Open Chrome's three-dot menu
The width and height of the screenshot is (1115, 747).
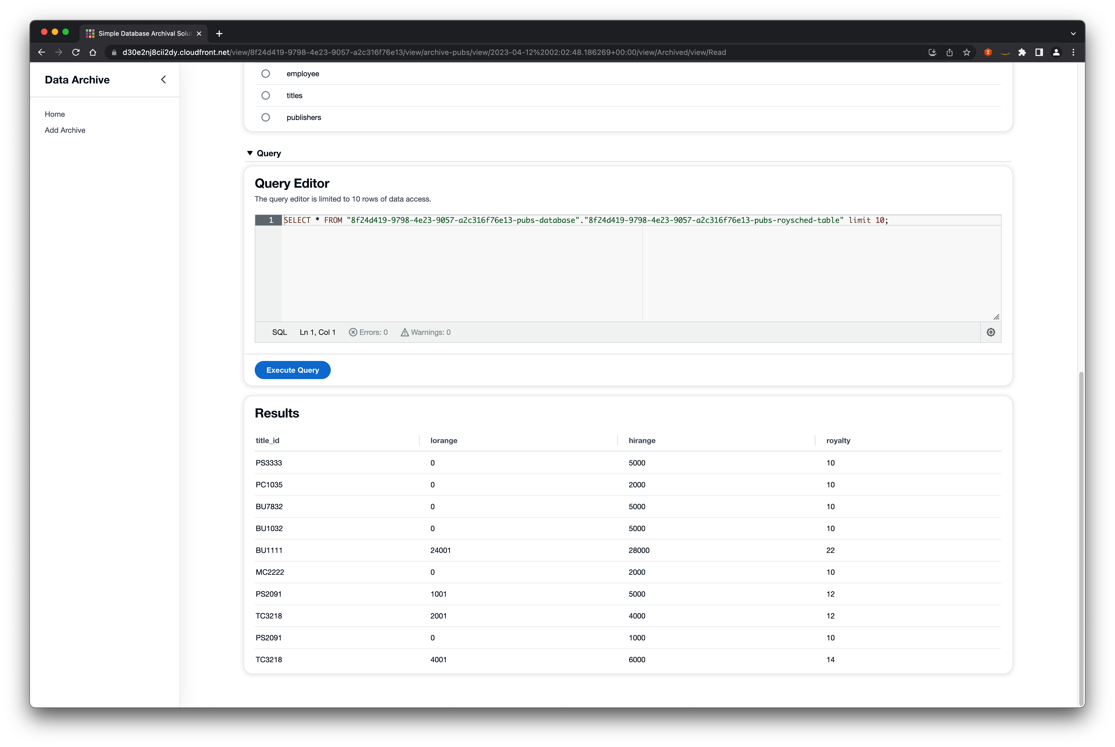click(1073, 53)
